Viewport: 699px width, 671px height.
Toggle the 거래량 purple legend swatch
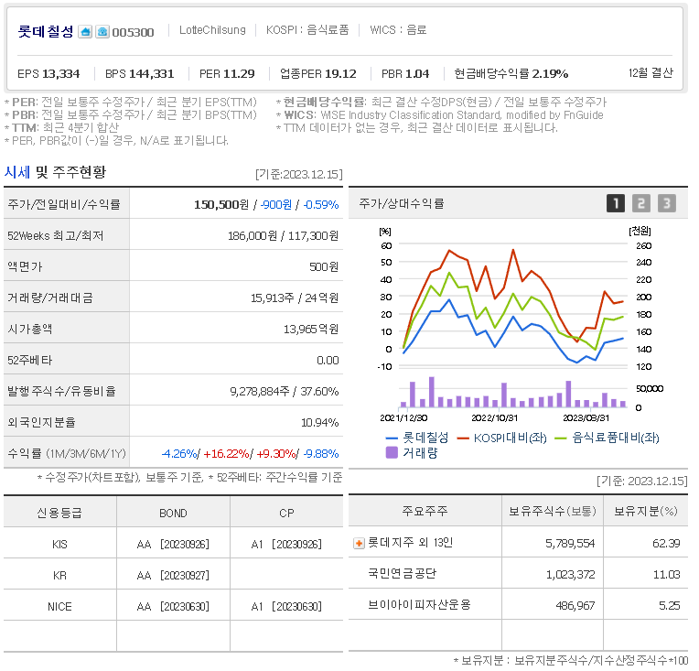point(391,453)
